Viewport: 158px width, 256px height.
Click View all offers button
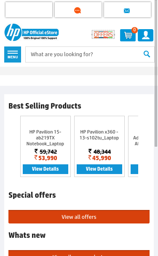(x=79, y=217)
